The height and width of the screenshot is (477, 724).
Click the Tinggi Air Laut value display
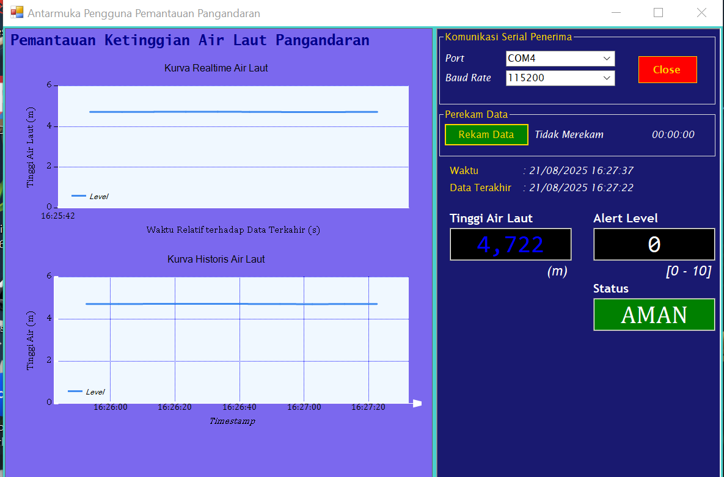510,245
